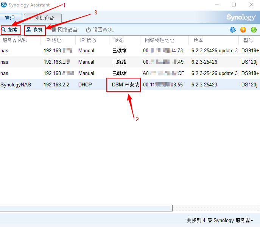The width and height of the screenshot is (260, 227).
Task: Click the DHCP IP status cell
Action: 85,85
